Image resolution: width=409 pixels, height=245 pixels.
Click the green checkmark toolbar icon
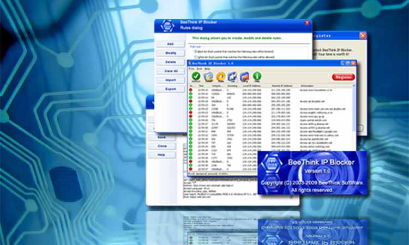click(x=196, y=76)
